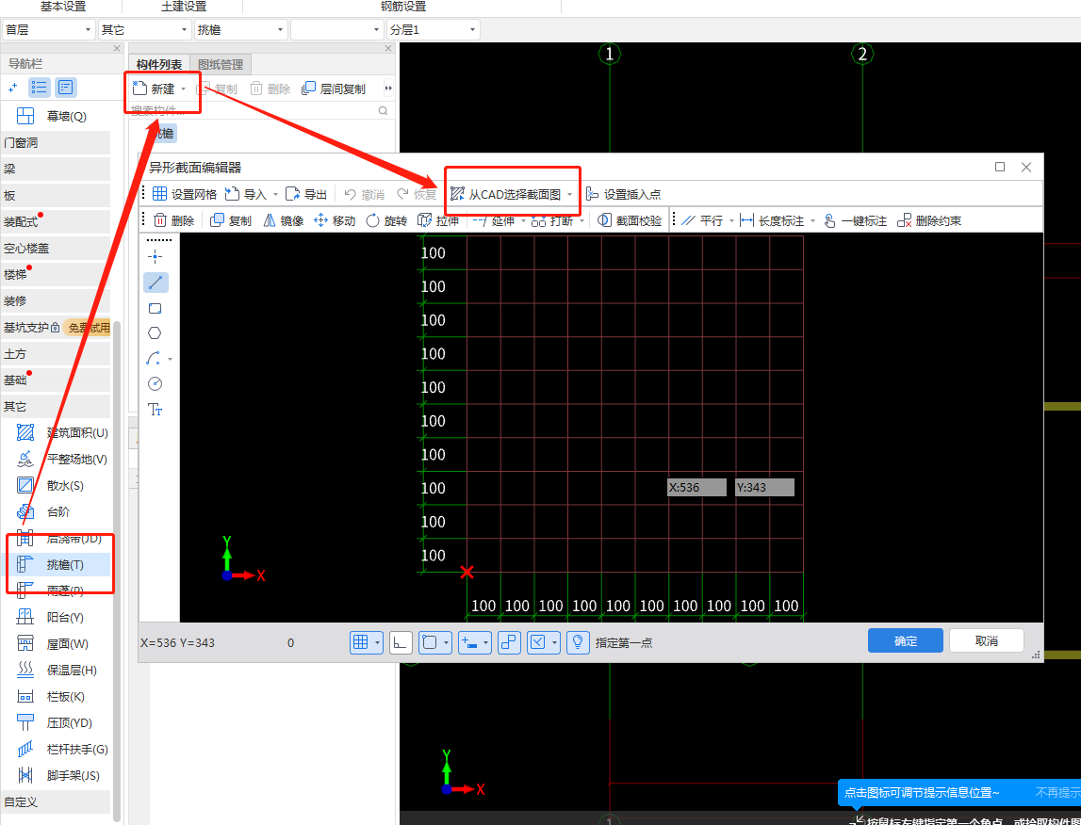Switch to the 图纸管理 tab
Image resolution: width=1081 pixels, height=825 pixels.
[221, 65]
